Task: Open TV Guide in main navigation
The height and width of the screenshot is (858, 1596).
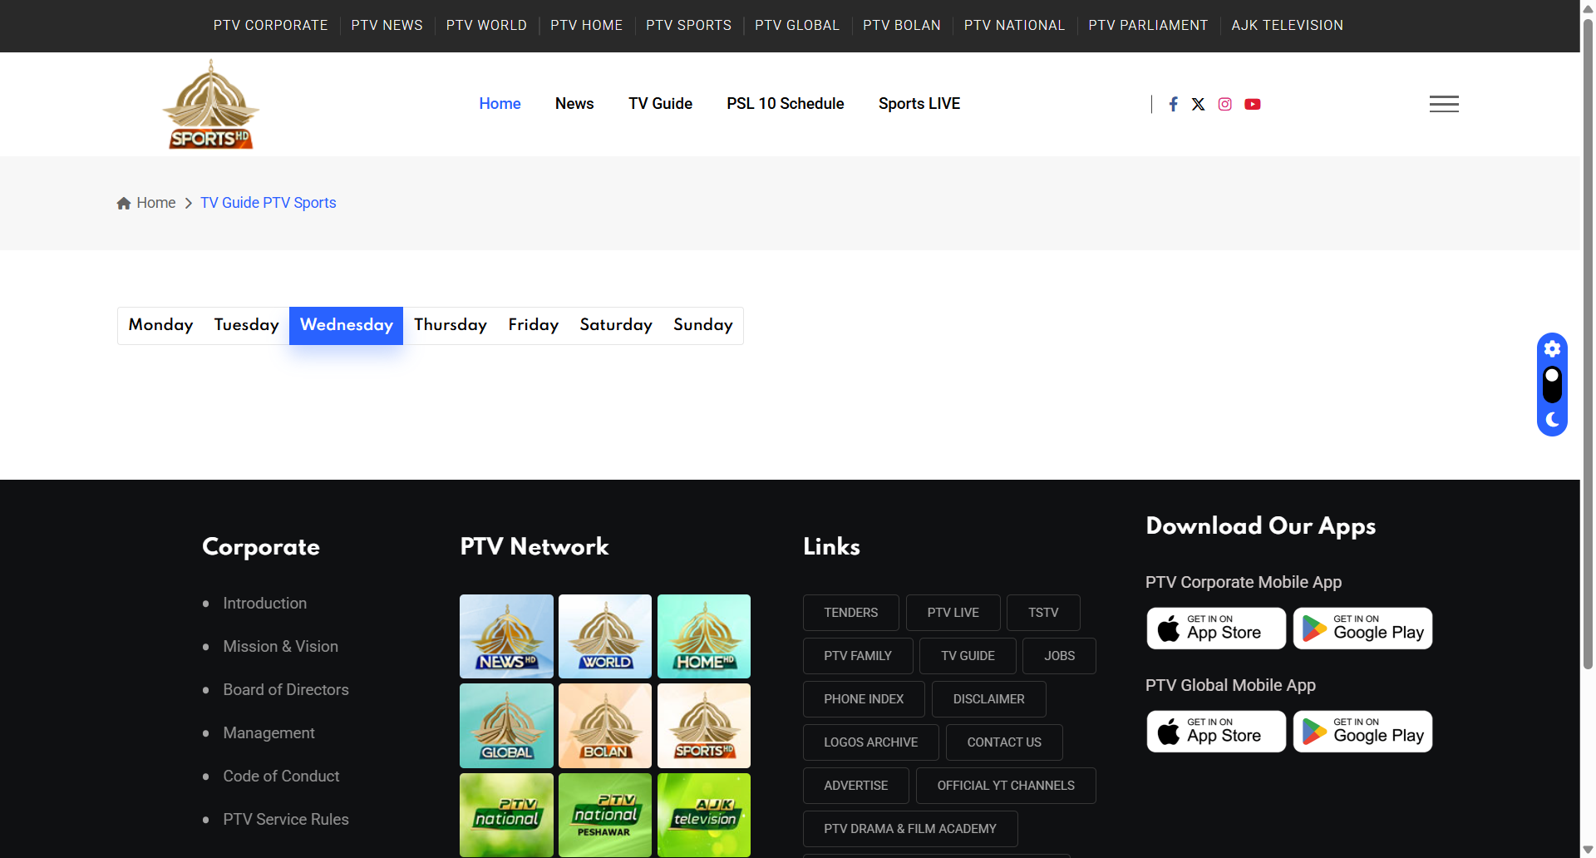Action: pos(660,104)
